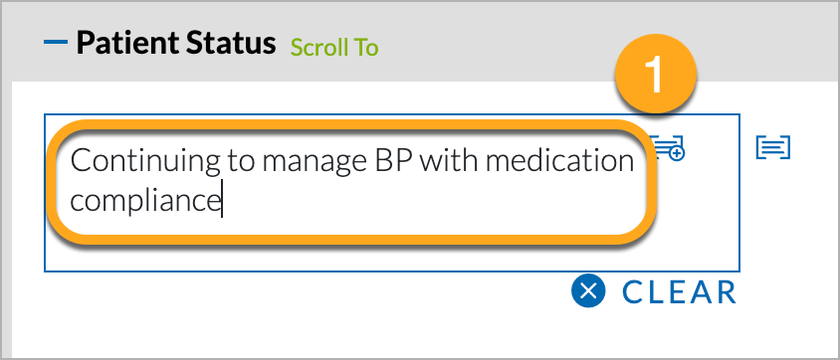This screenshot has width=840, height=360.
Task: Open the Scroll To link
Action: (334, 48)
